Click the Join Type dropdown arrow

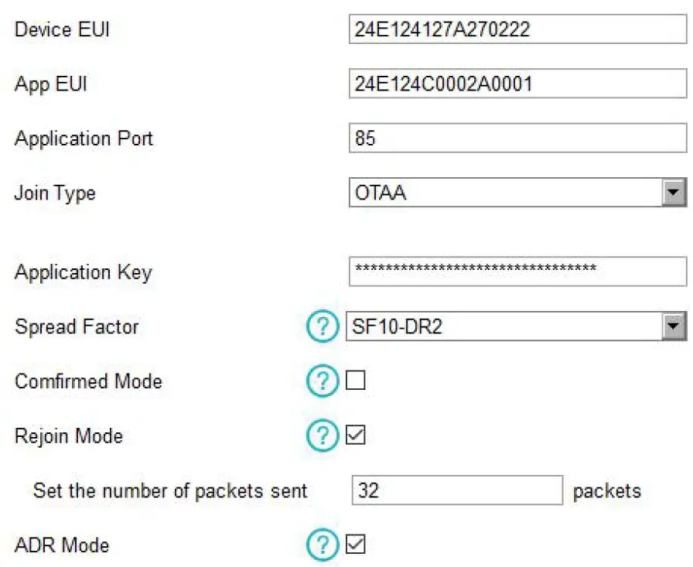tap(676, 193)
